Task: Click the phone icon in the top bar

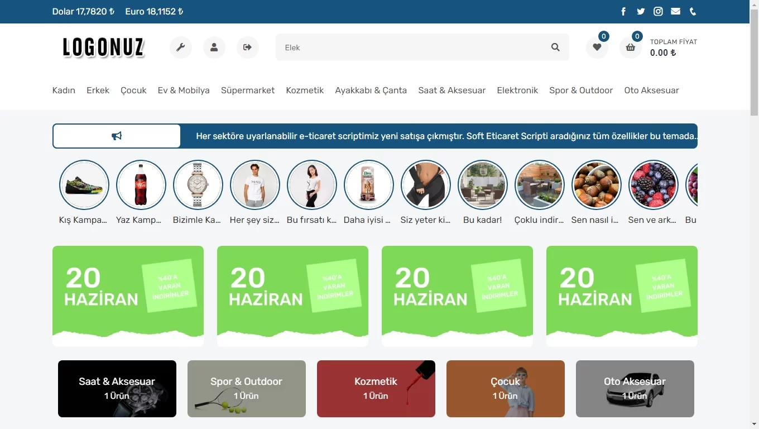Action: (x=693, y=11)
